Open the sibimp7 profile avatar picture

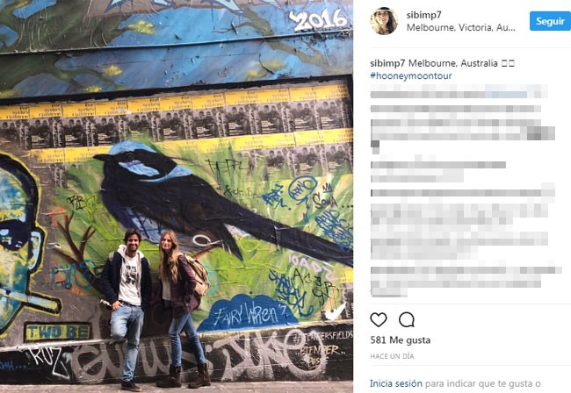(x=384, y=21)
